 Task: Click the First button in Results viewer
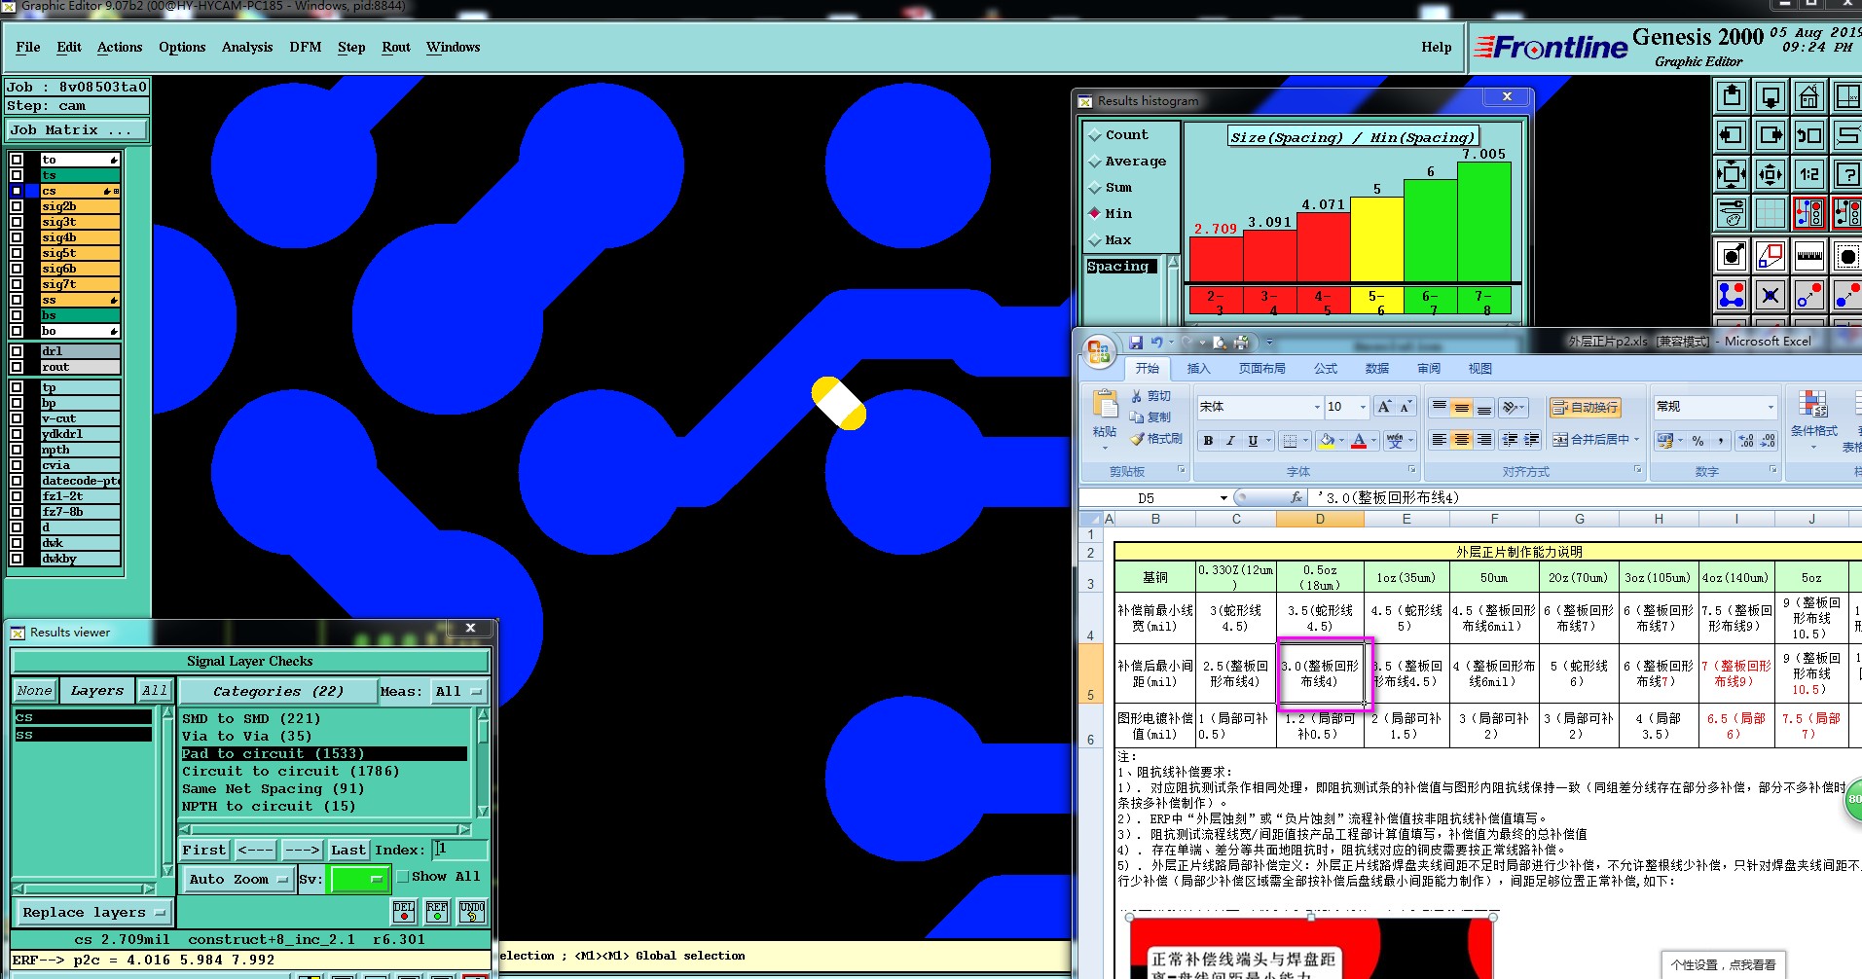(204, 850)
